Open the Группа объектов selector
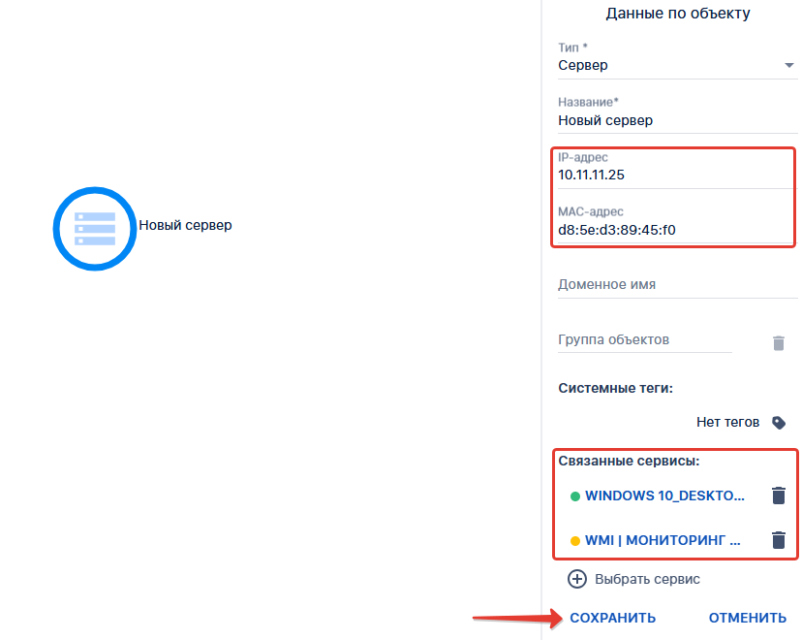Screen dimensions: 802x640 click(x=644, y=340)
